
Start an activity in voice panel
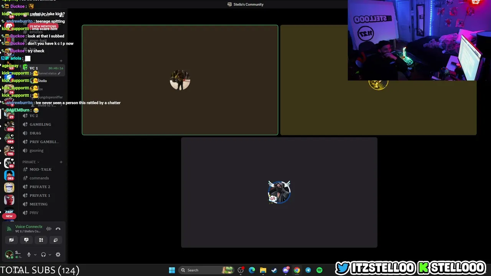[x=41, y=240]
